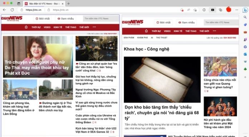Open the red profile avatar
Viewport: 249px width, 137px height.
(229, 9)
